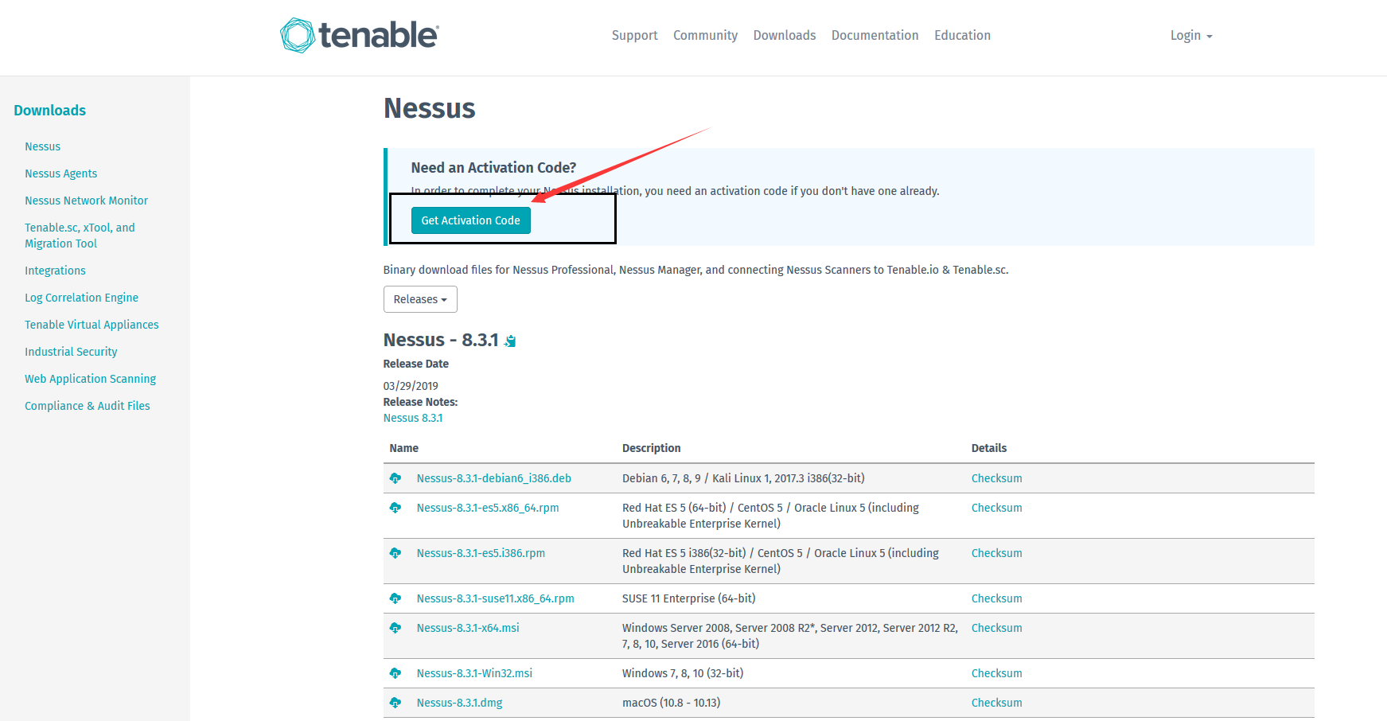Select Nessus Agents in the sidebar
Screen dimensions: 1387x721
click(60, 173)
